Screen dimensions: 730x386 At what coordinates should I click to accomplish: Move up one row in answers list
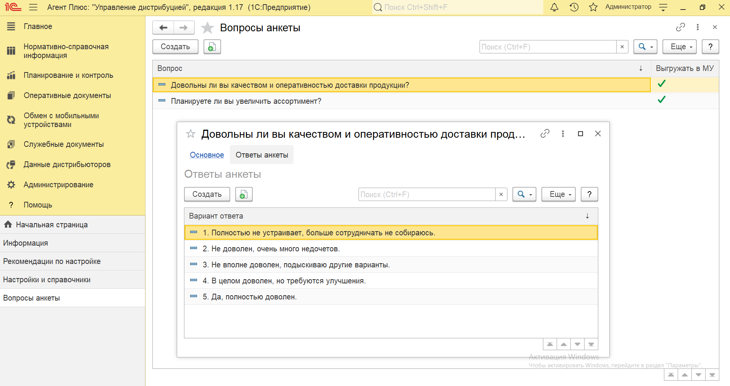tap(564, 344)
